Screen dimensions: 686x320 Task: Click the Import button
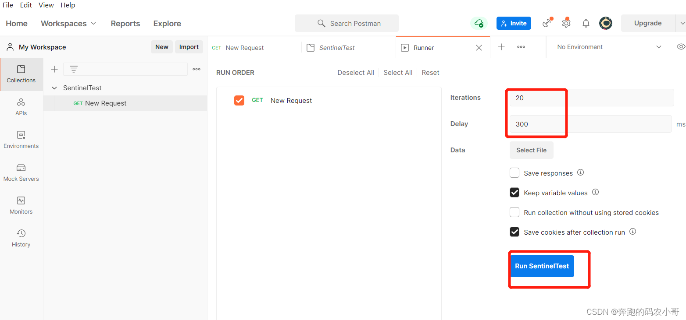189,47
